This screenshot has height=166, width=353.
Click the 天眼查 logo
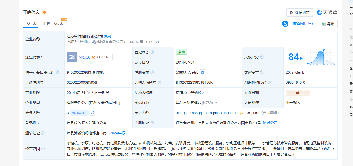point(327,12)
